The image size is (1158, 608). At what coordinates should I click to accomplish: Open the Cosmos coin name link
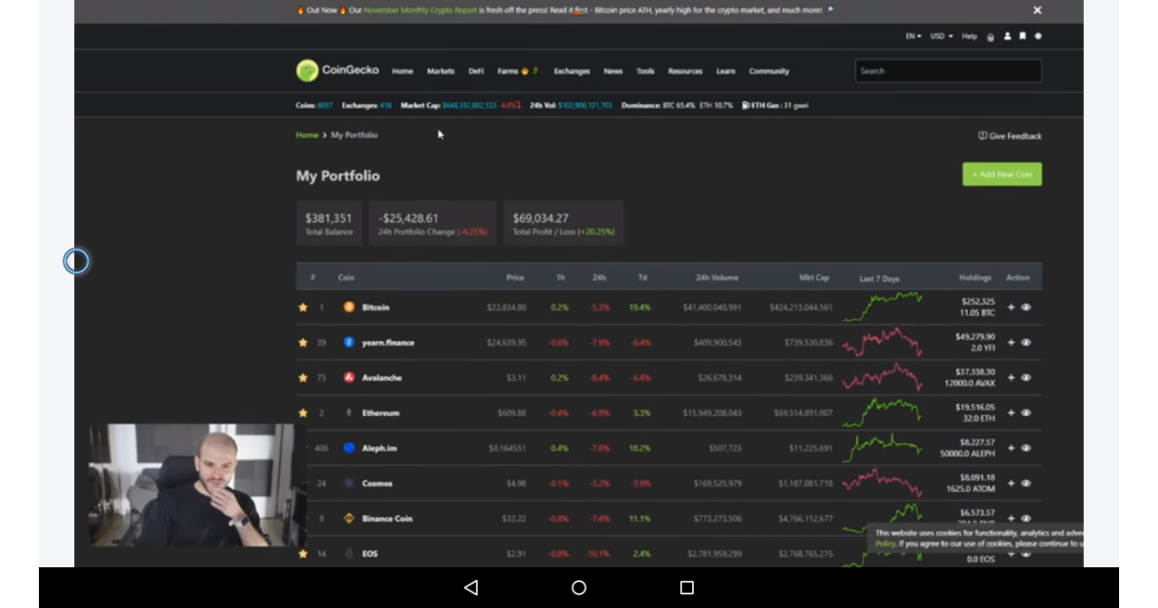click(x=377, y=483)
